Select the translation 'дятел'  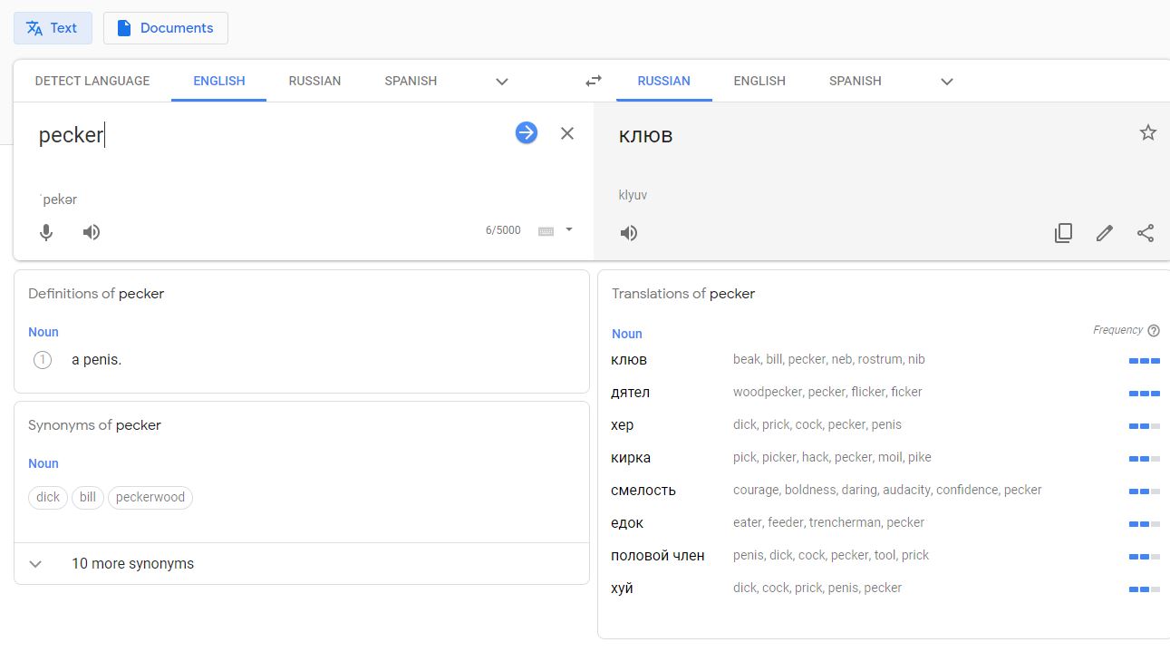(x=631, y=393)
